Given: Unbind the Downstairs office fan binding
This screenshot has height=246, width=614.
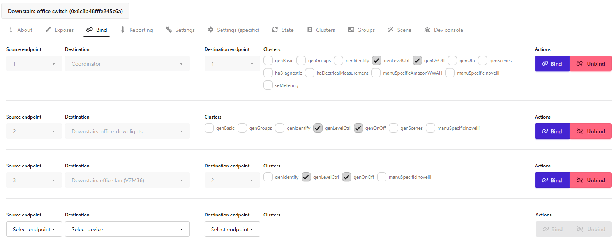Looking at the screenshot, I should tap(591, 180).
